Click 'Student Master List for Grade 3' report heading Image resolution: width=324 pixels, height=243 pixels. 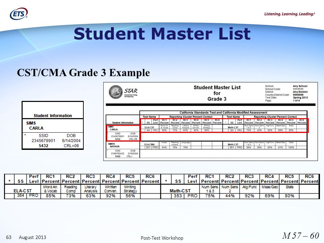coord(217,93)
